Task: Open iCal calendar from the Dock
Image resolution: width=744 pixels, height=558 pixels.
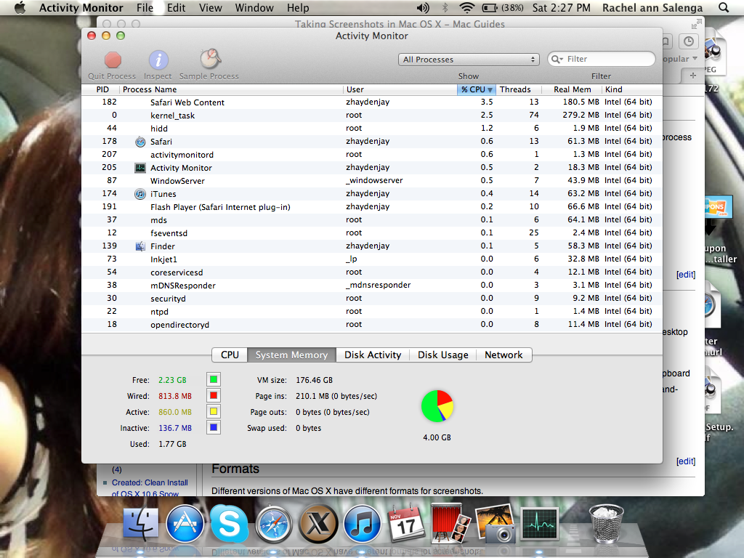Action: 405,524
